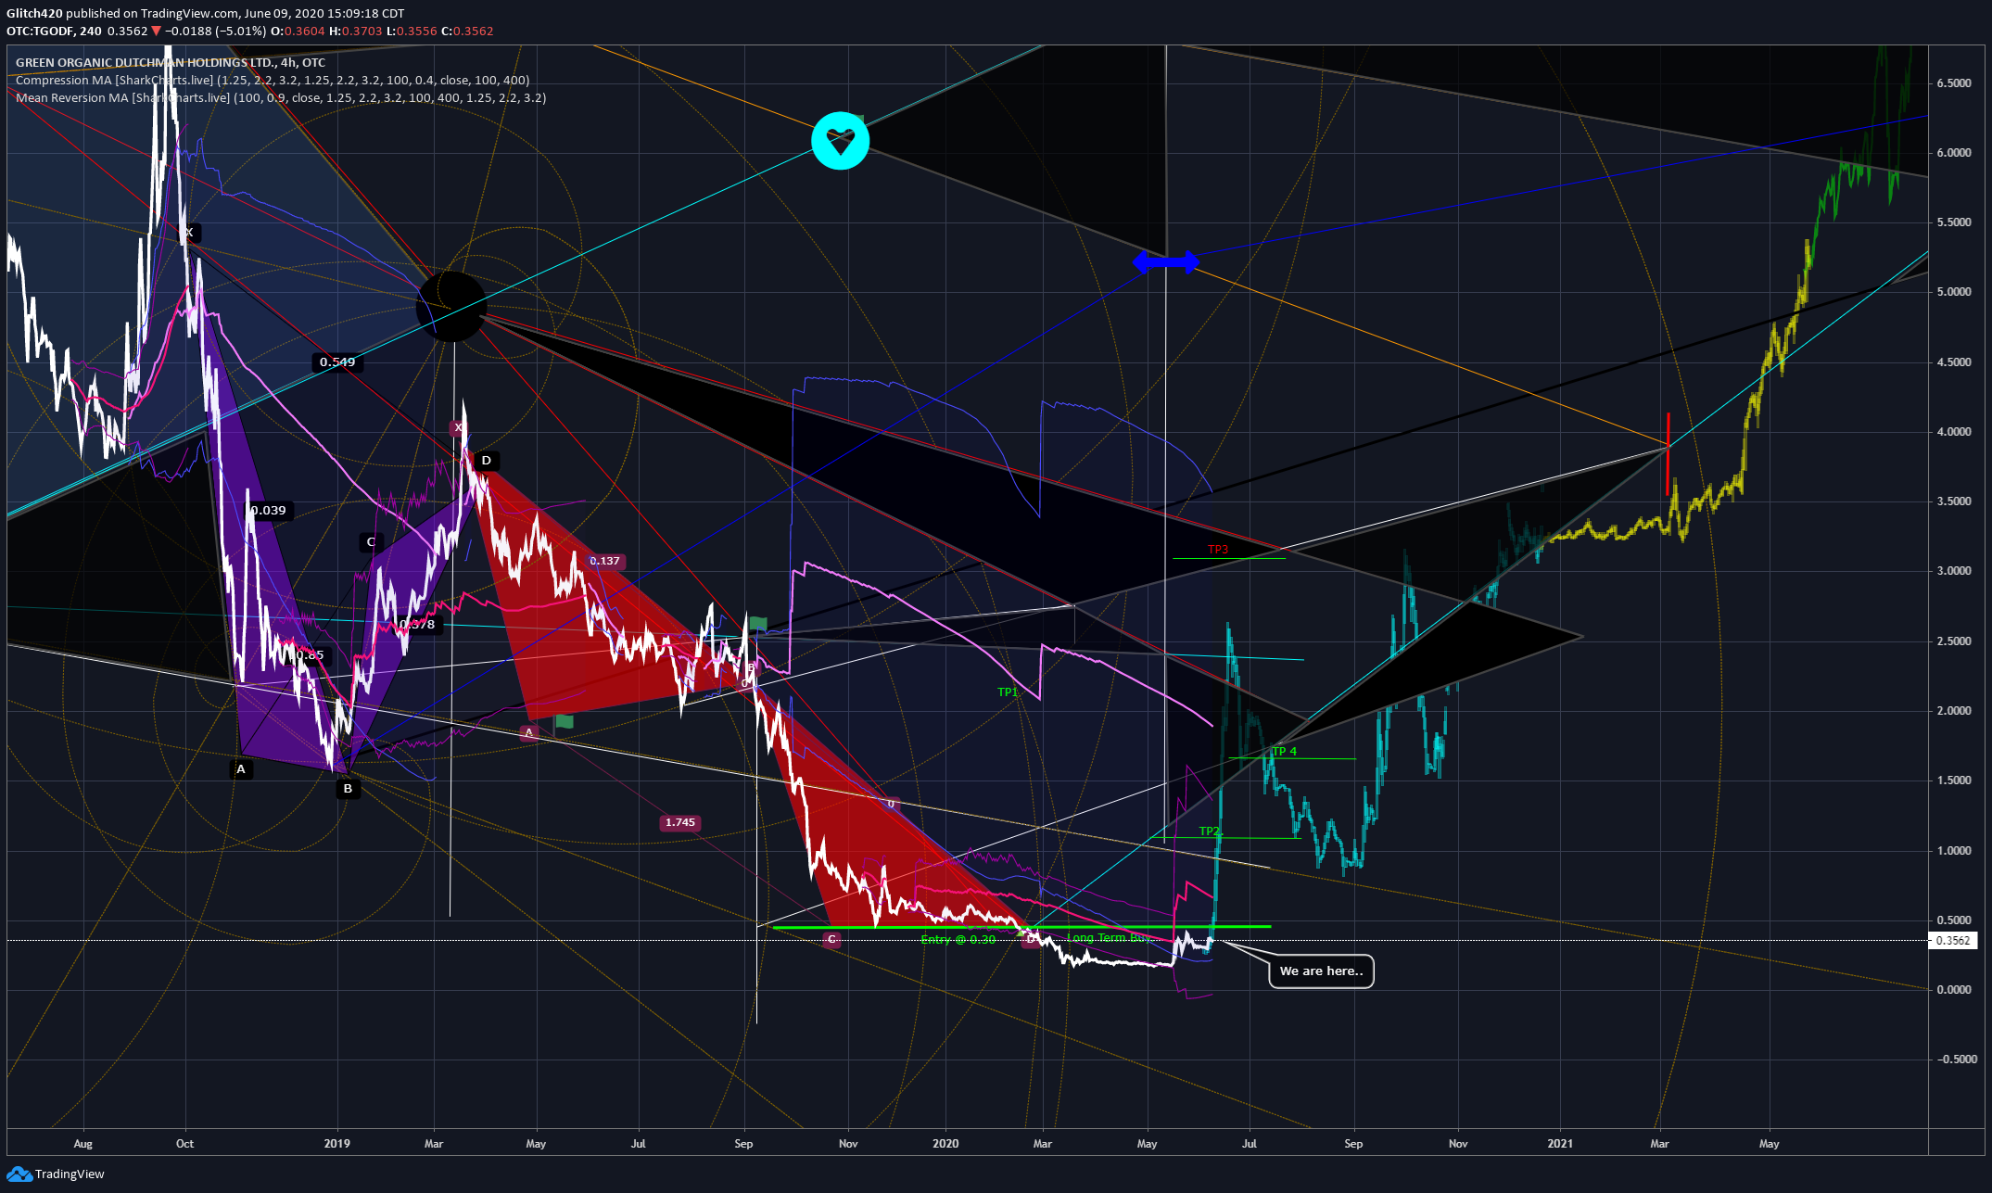Click the 0.378 ratio label

[x=417, y=625]
